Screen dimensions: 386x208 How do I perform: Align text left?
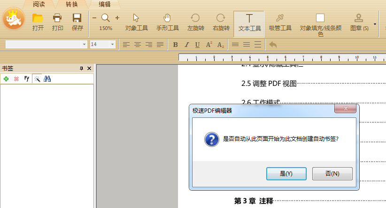tap(126, 45)
